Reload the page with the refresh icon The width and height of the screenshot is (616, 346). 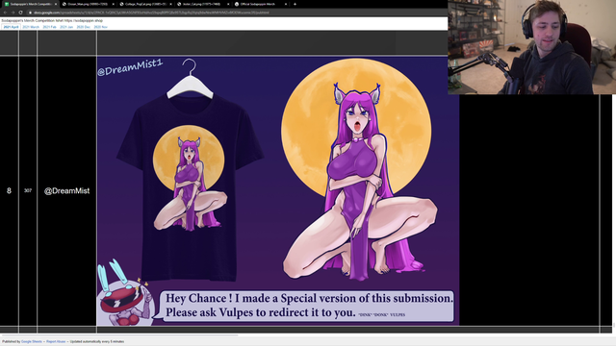pyautogui.click(x=20, y=12)
